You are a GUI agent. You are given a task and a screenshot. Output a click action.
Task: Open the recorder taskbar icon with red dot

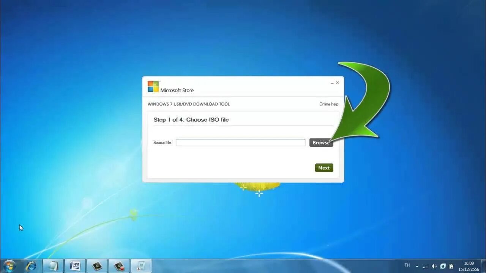coord(119,266)
